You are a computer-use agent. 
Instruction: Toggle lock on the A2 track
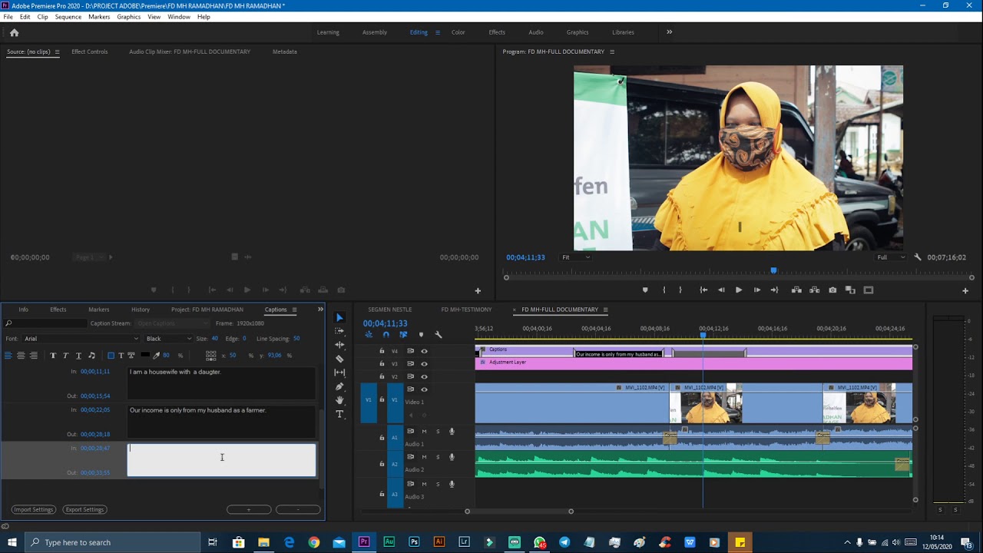click(382, 464)
